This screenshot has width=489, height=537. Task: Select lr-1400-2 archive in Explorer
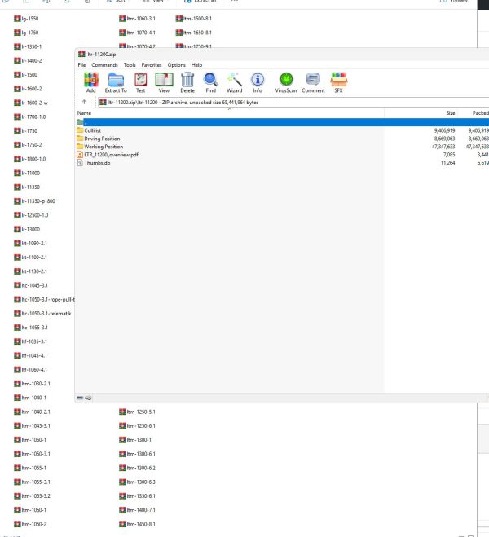pos(28,60)
